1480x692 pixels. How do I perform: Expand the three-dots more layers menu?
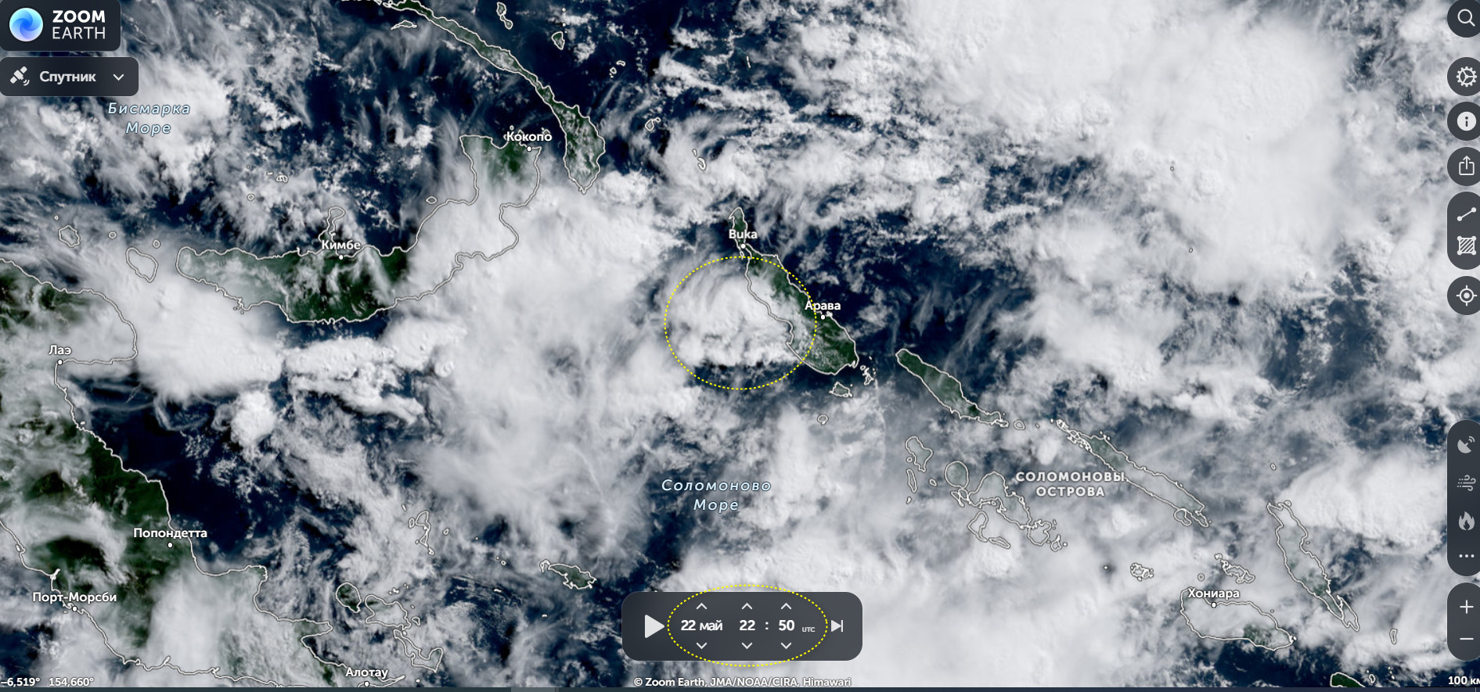(1465, 556)
